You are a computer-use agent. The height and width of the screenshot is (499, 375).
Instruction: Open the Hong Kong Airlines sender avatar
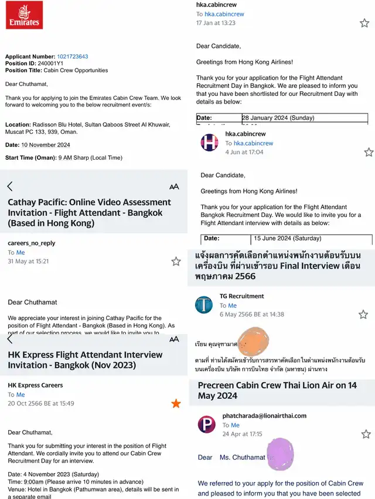pyautogui.click(x=210, y=142)
